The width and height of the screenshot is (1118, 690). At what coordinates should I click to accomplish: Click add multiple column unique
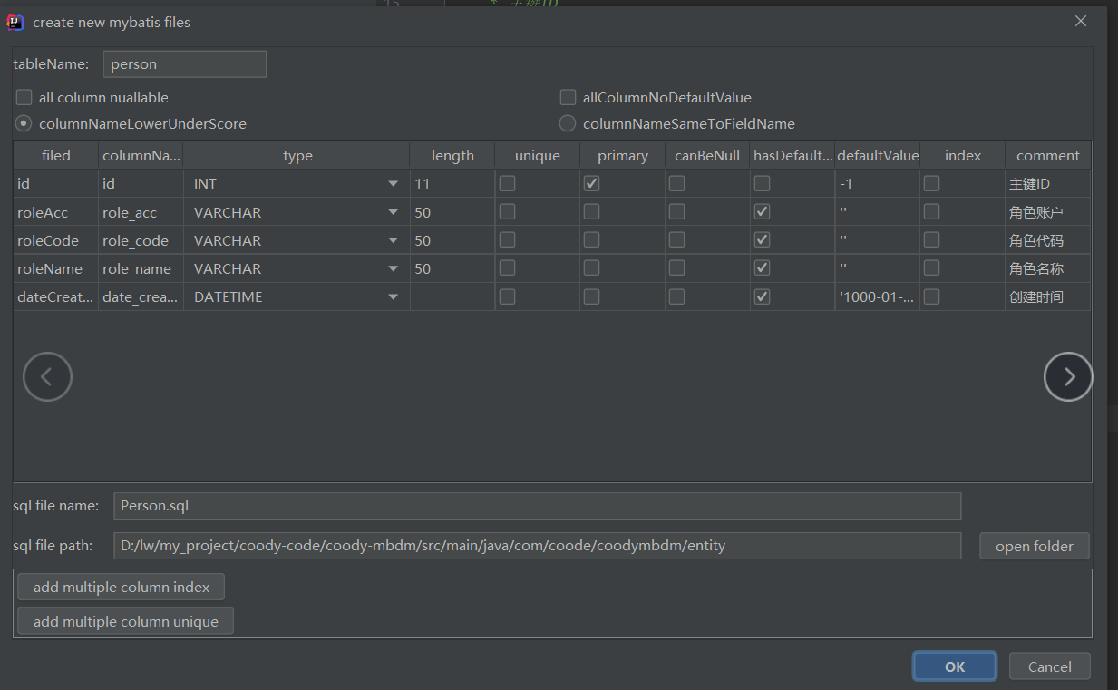(x=125, y=620)
